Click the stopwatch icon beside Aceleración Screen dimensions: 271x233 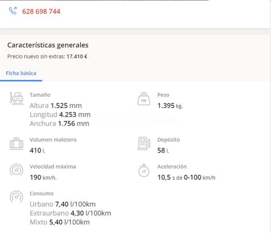pyautogui.click(x=143, y=170)
